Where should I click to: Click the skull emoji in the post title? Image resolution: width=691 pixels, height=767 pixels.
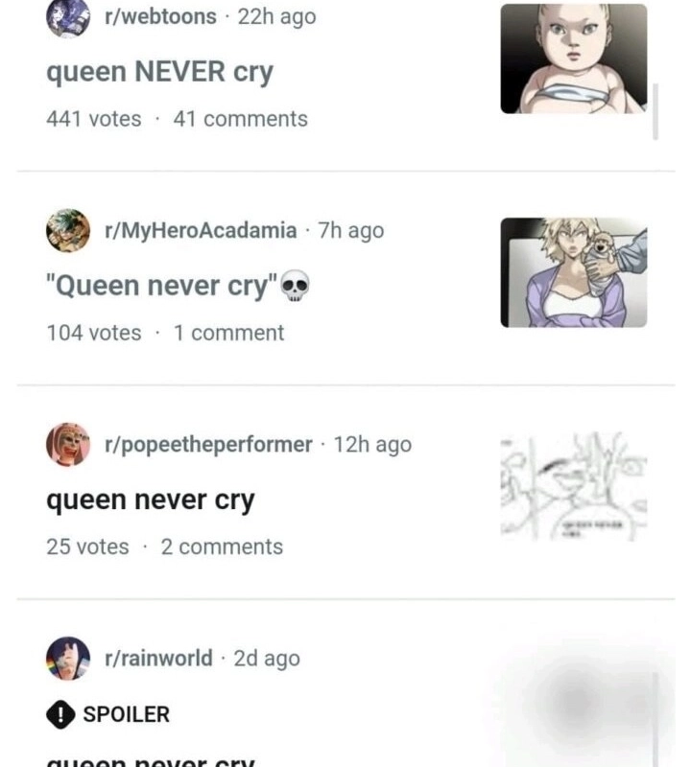click(x=295, y=286)
